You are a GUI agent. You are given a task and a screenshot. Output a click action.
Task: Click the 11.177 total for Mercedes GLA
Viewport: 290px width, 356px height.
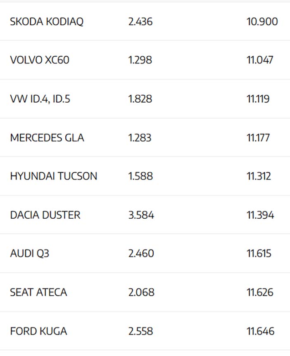pyautogui.click(x=258, y=138)
